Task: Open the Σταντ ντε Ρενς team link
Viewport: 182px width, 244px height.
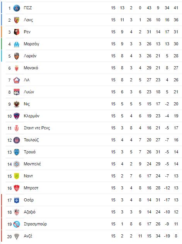Action: tap(37, 128)
